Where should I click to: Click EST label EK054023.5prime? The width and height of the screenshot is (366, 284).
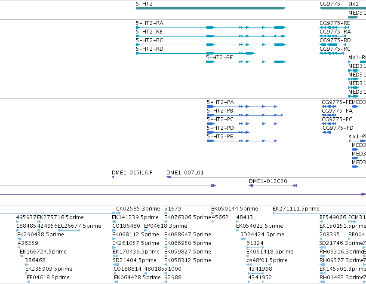[x=260, y=226]
